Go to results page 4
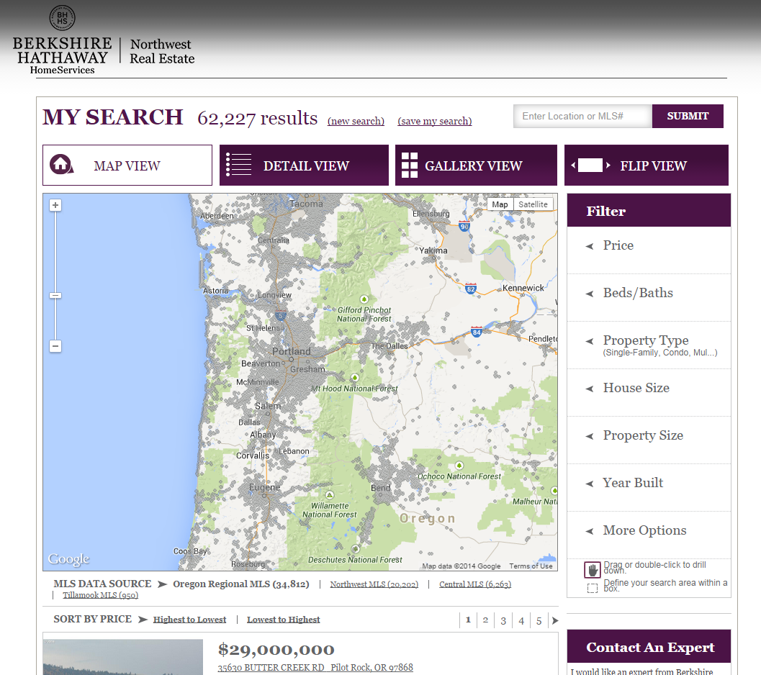The height and width of the screenshot is (675, 761). tap(521, 620)
